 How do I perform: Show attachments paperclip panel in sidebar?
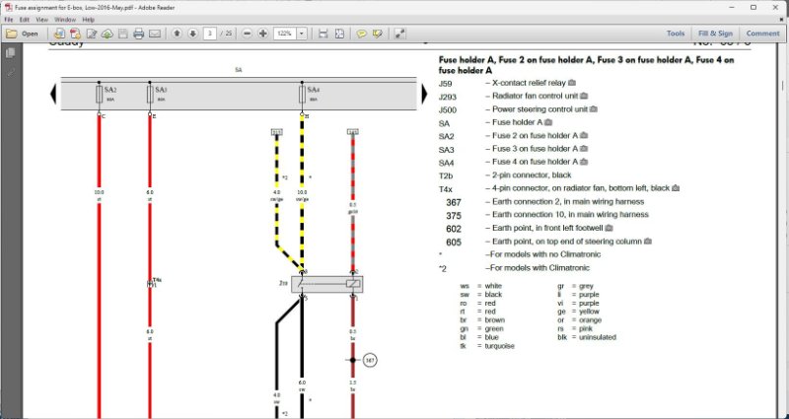(10, 72)
